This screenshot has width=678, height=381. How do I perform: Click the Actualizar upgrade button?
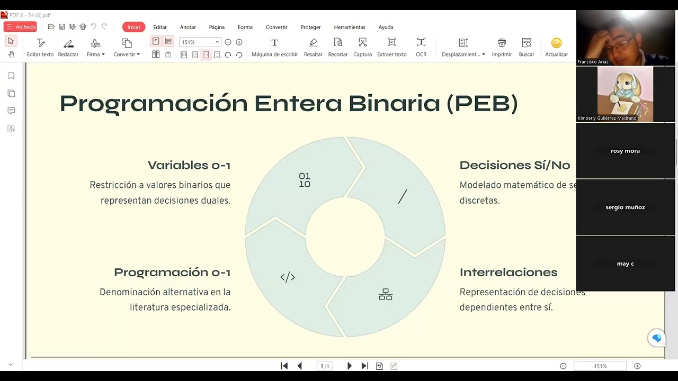(x=556, y=48)
